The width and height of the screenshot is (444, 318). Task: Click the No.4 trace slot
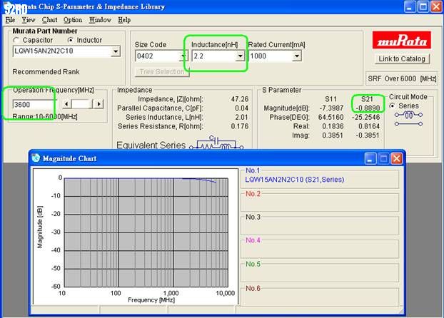[320, 248]
